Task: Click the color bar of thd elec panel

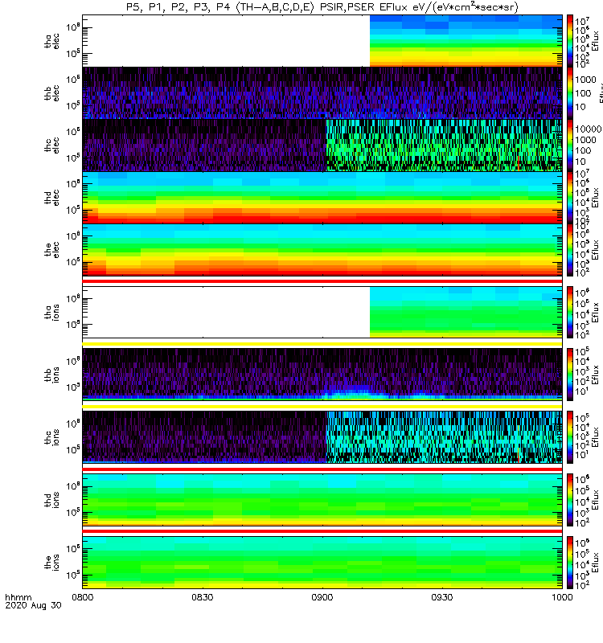Action: 570,197
